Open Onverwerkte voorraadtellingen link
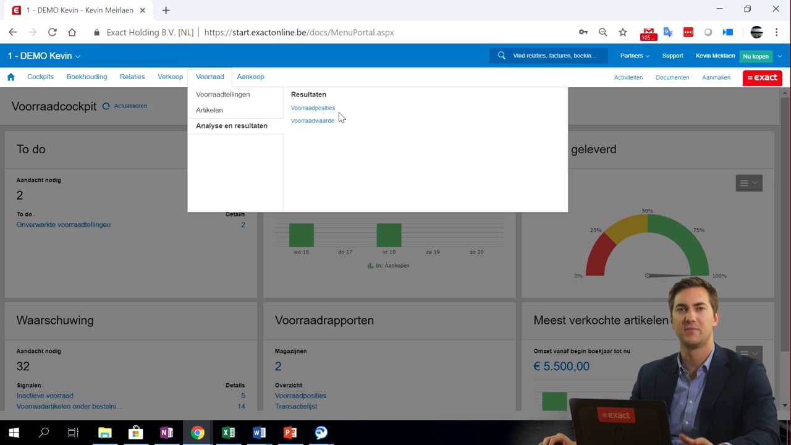This screenshot has height=445, width=791. click(x=64, y=225)
